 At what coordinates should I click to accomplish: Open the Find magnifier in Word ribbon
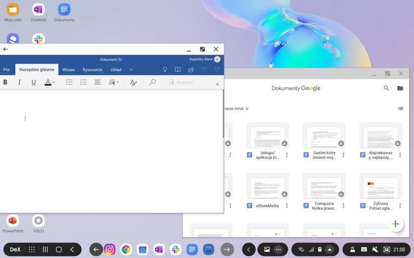[x=152, y=82]
